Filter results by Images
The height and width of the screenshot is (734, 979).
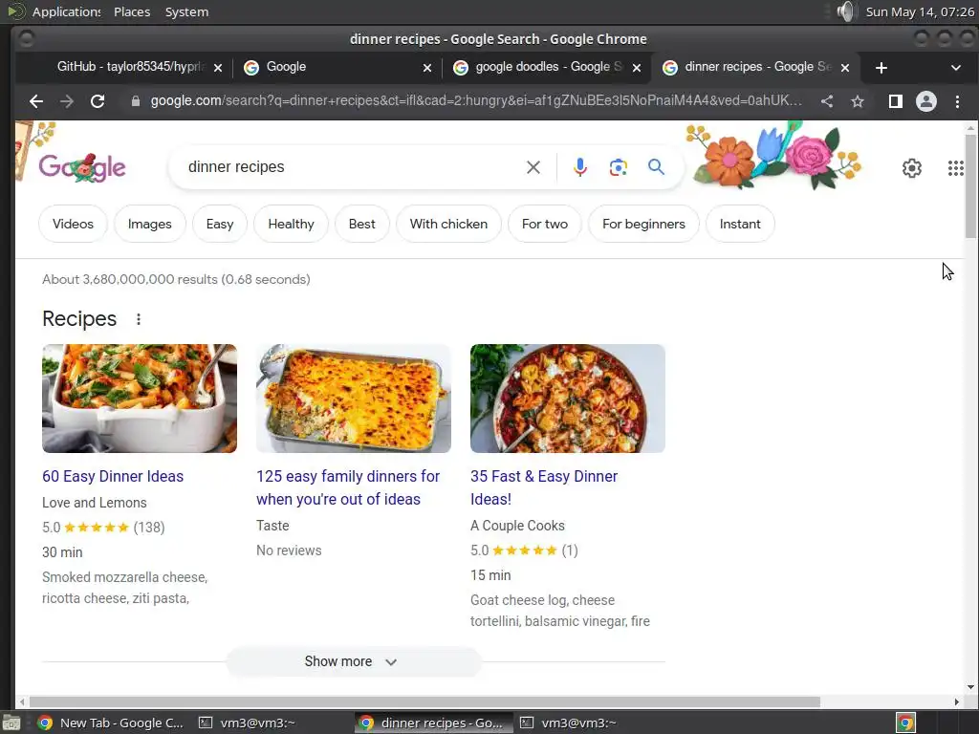coord(150,224)
